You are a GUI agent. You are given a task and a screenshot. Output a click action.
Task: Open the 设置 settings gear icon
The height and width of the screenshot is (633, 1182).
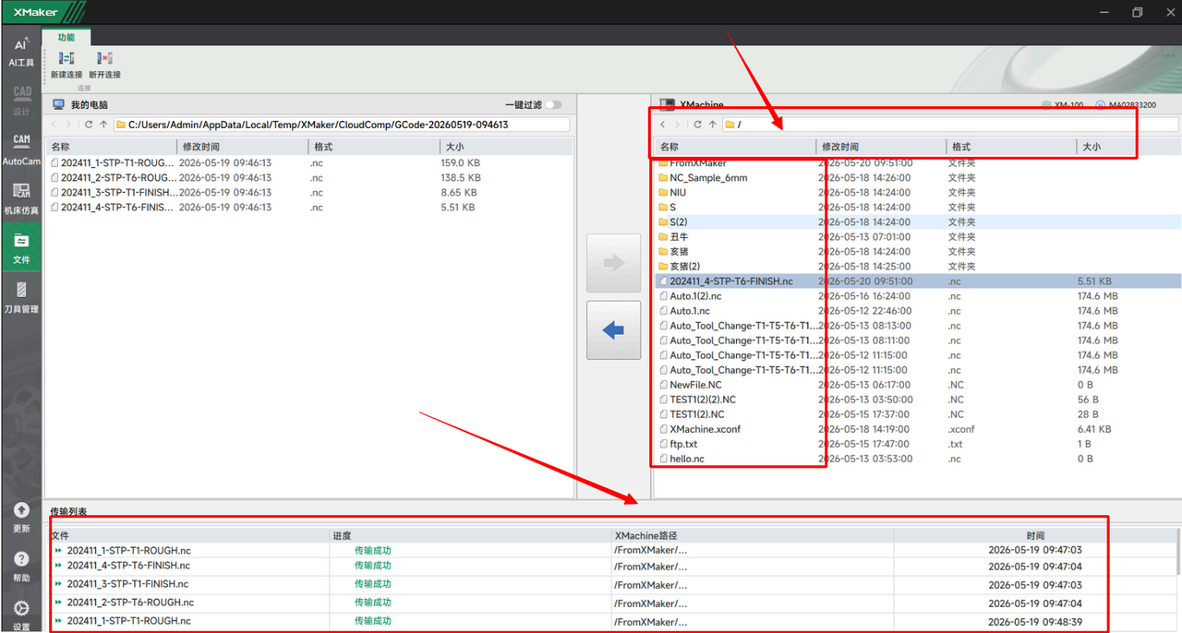pyautogui.click(x=21, y=614)
